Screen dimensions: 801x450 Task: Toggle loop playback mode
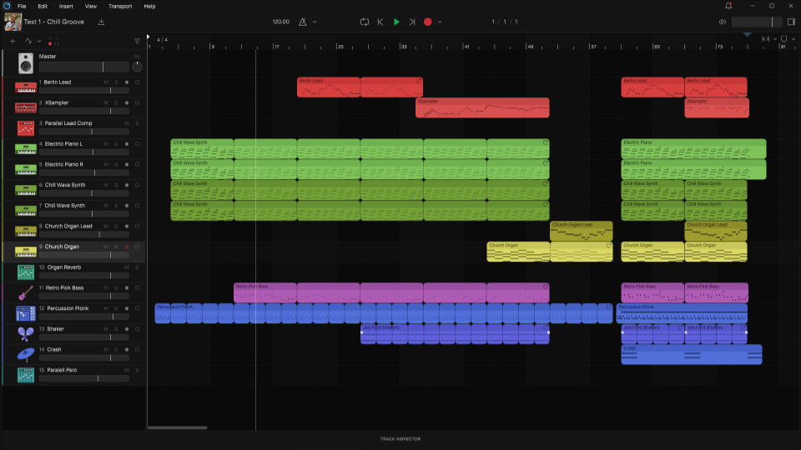(x=365, y=22)
